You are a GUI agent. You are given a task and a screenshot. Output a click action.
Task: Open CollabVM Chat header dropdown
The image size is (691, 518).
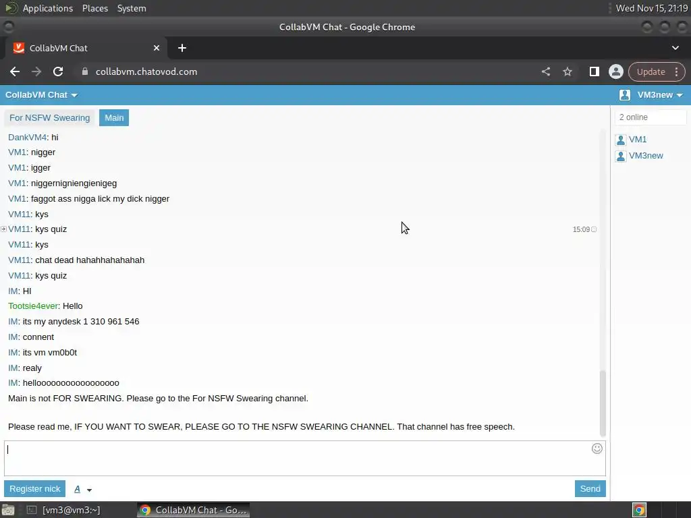coord(41,95)
